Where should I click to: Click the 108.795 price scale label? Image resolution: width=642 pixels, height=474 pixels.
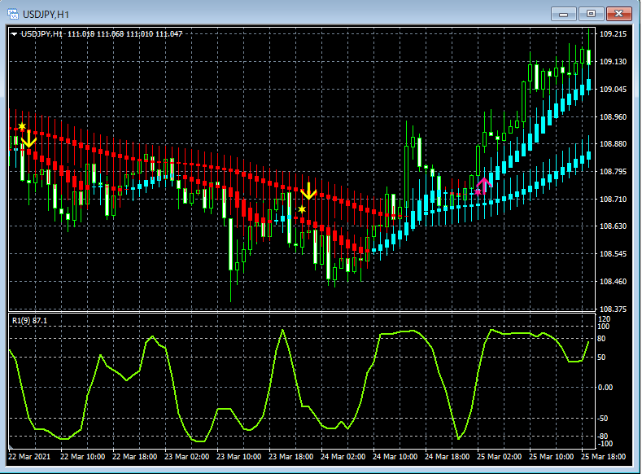(x=613, y=171)
